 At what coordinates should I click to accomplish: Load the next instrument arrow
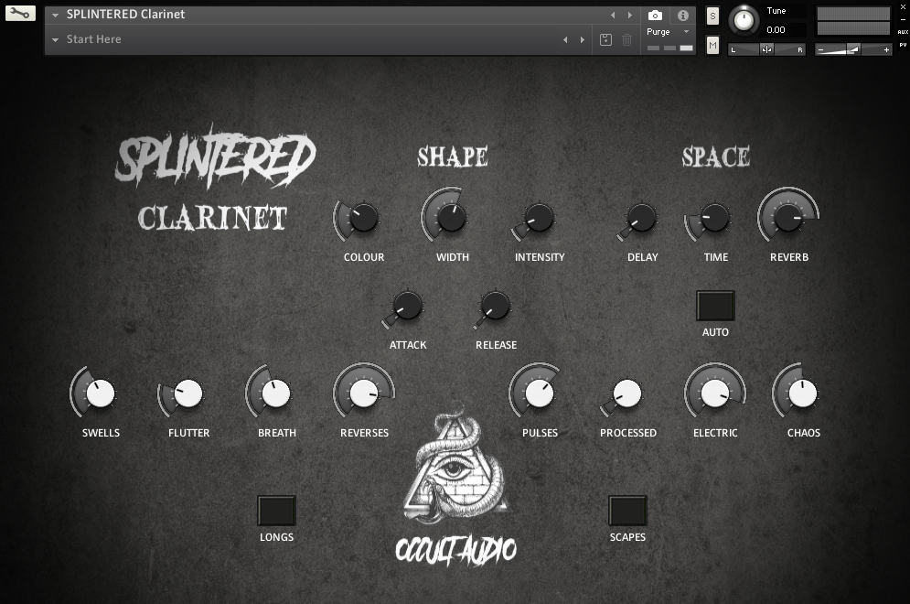[x=630, y=15]
